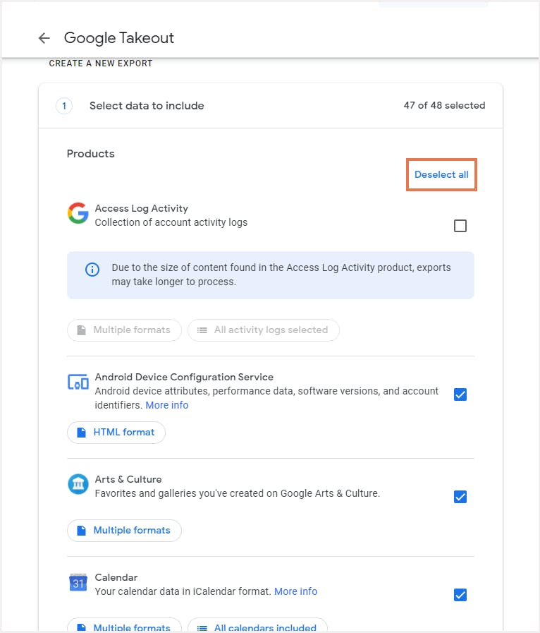Click the Calendar 31 icon
This screenshot has width=540, height=633.
coord(78,583)
